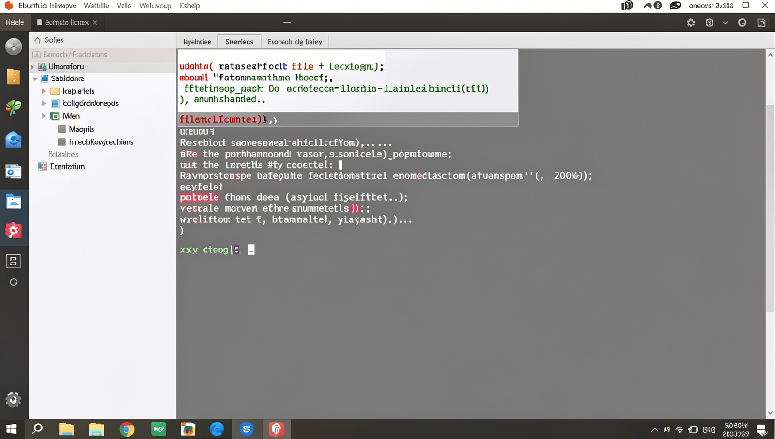Select the ridele tab
This screenshot has height=439, width=775.
[x=15, y=23]
